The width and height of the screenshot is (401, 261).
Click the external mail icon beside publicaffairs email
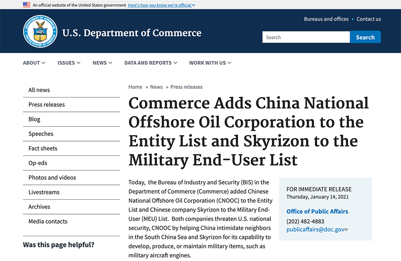(x=346, y=230)
